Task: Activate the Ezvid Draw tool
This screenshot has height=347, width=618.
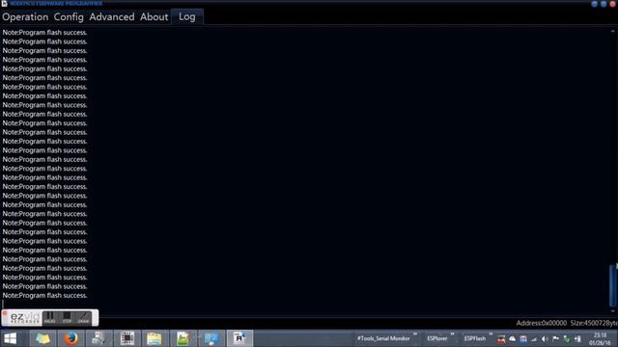Action: pos(84,317)
